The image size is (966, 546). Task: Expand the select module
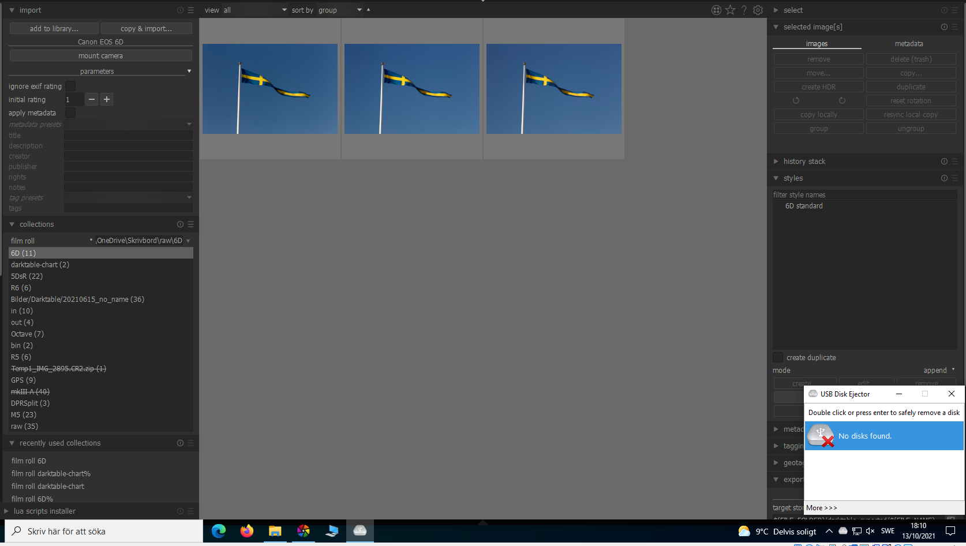click(776, 10)
